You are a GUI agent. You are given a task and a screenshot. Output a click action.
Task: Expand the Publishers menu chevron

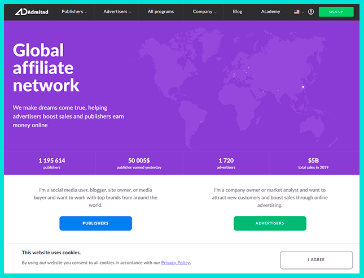point(86,12)
